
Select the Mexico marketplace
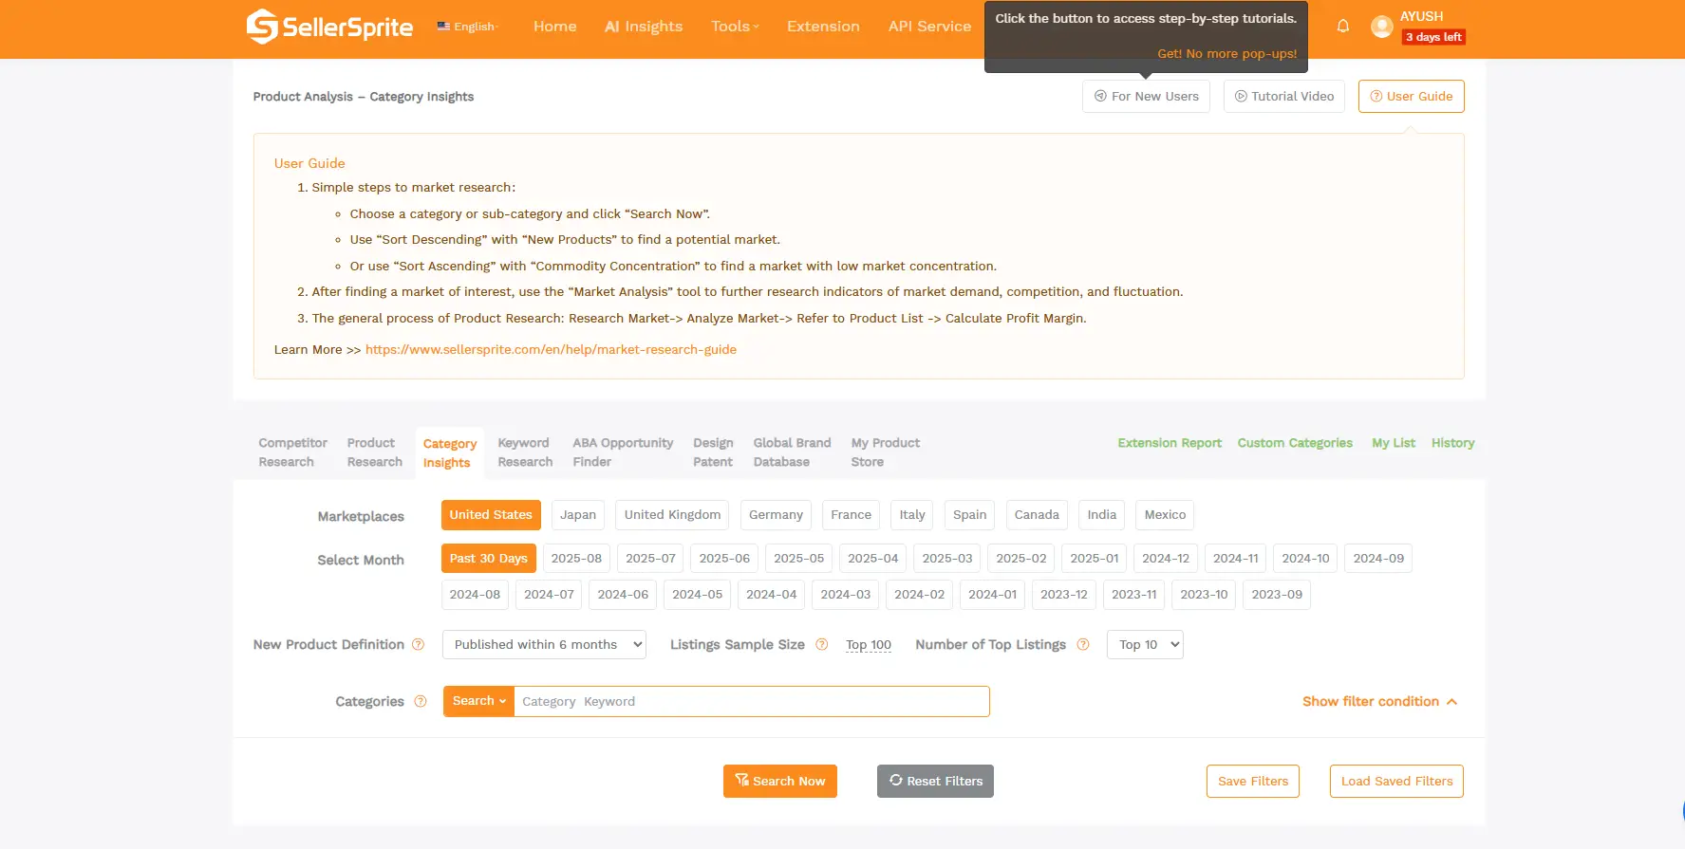click(1165, 515)
